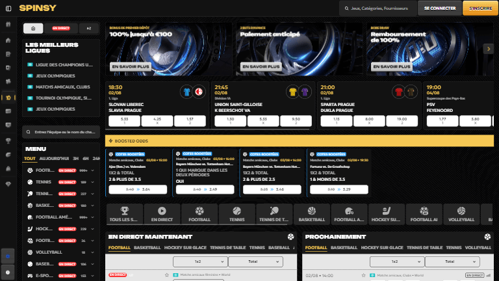Filter menu by AUJOURD'HUI

(54, 159)
